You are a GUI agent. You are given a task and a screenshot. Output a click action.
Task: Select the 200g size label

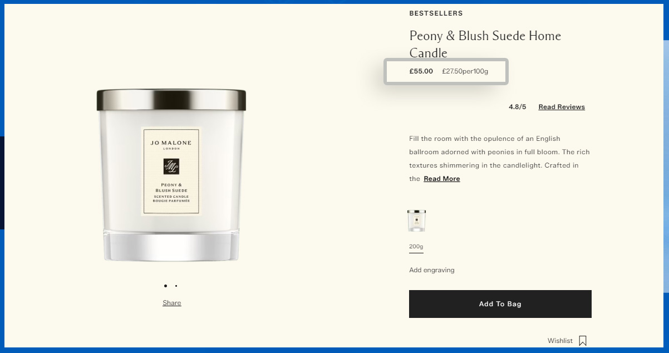(x=416, y=247)
